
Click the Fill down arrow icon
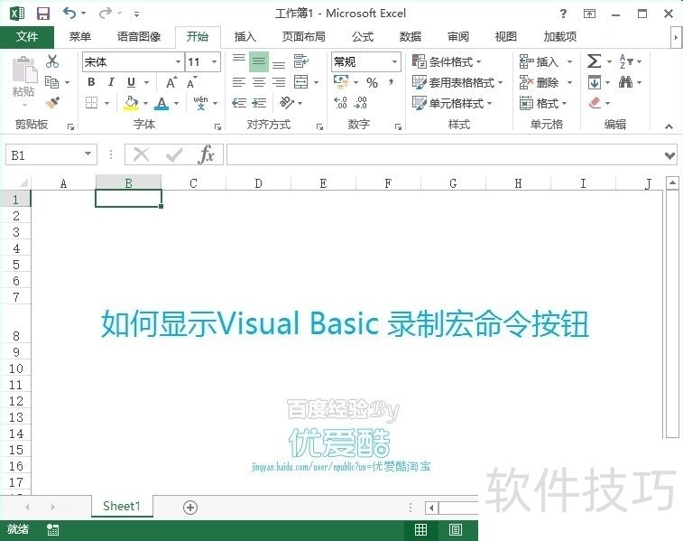pos(595,82)
